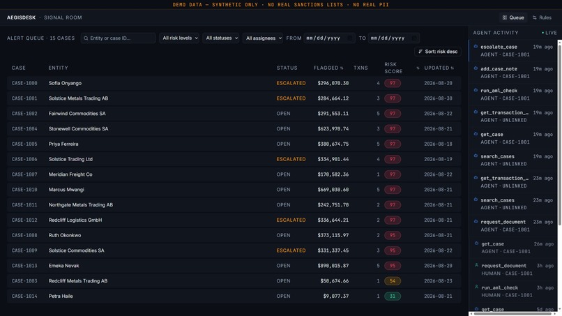Click the Agent Activity horizontal scrollbar
This screenshot has width=562, height=316.
pyautogui.click(x=512, y=314)
